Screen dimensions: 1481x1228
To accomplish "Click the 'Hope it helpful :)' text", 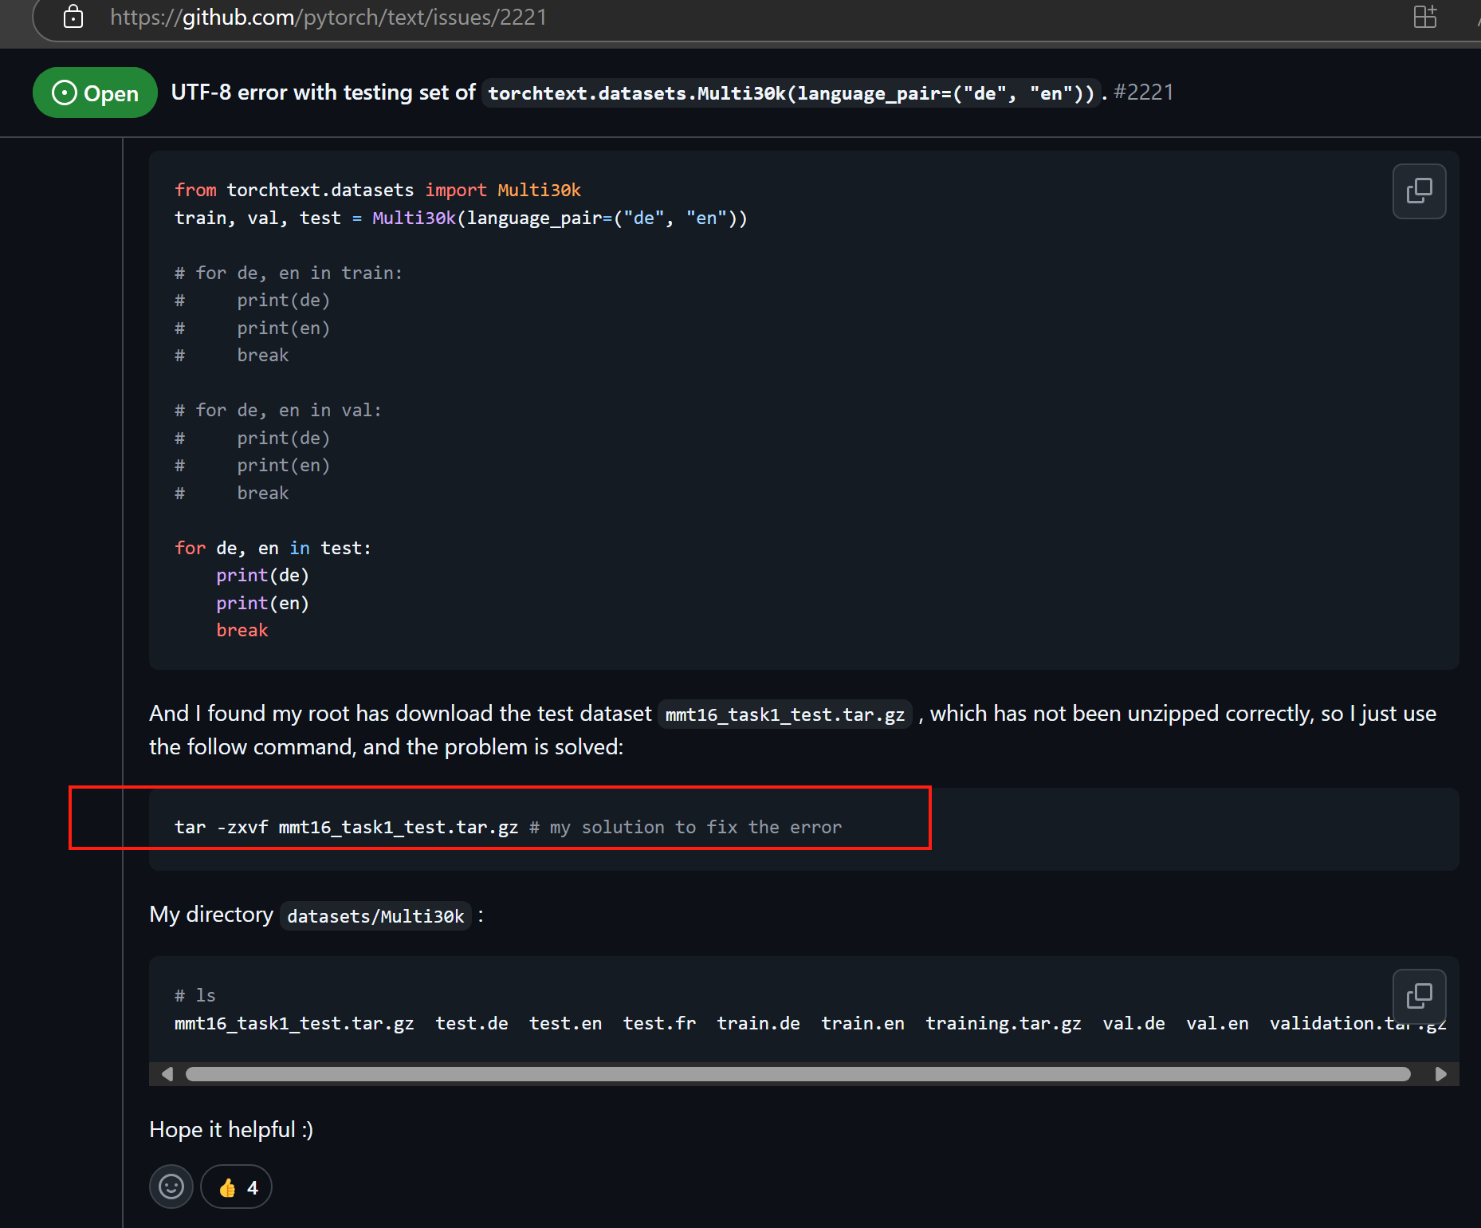I will click(x=231, y=1129).
